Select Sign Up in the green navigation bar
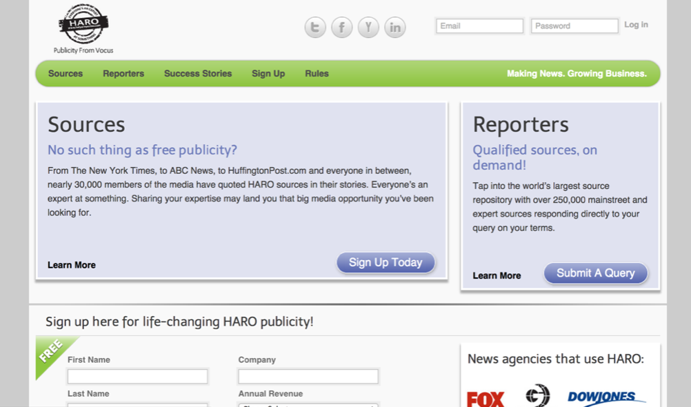Screen dimensions: 691x407 coord(268,74)
